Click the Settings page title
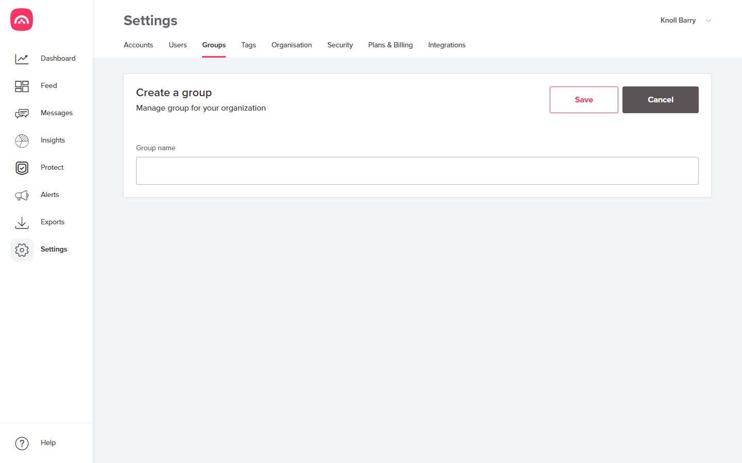The image size is (742, 463). coord(150,21)
